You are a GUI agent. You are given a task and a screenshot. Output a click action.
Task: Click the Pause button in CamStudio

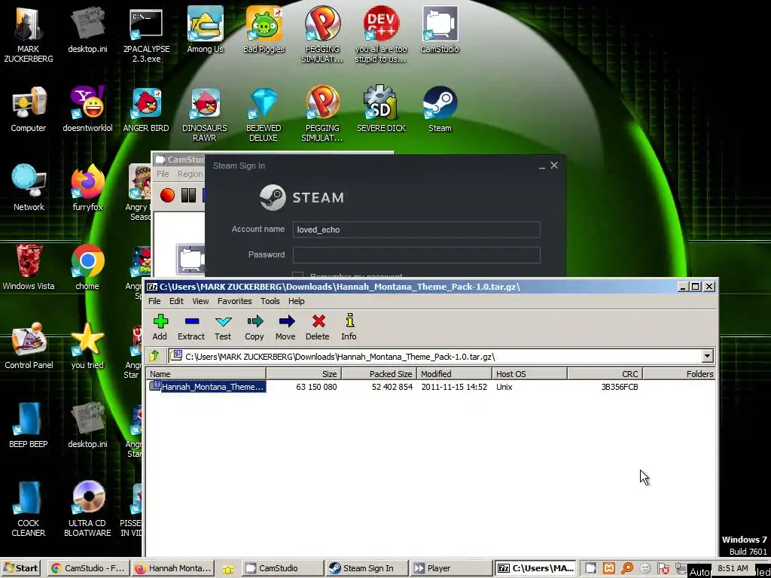tap(188, 195)
